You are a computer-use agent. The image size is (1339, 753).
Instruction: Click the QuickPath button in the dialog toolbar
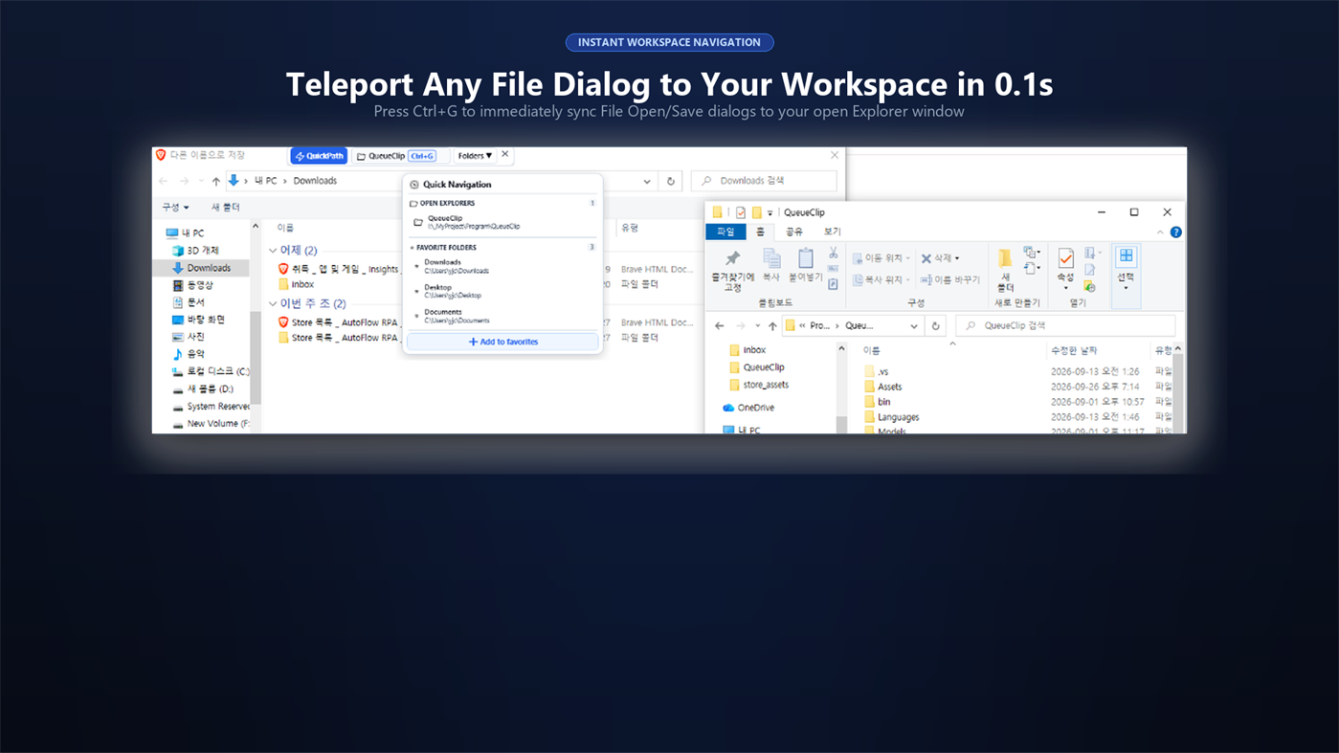pyautogui.click(x=319, y=156)
